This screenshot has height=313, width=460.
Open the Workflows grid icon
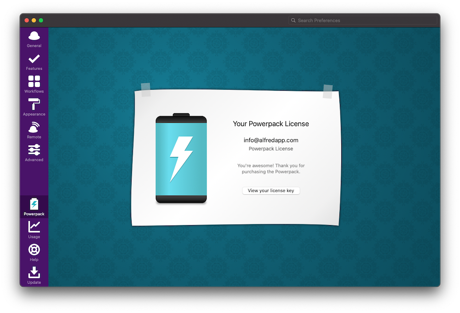34,82
